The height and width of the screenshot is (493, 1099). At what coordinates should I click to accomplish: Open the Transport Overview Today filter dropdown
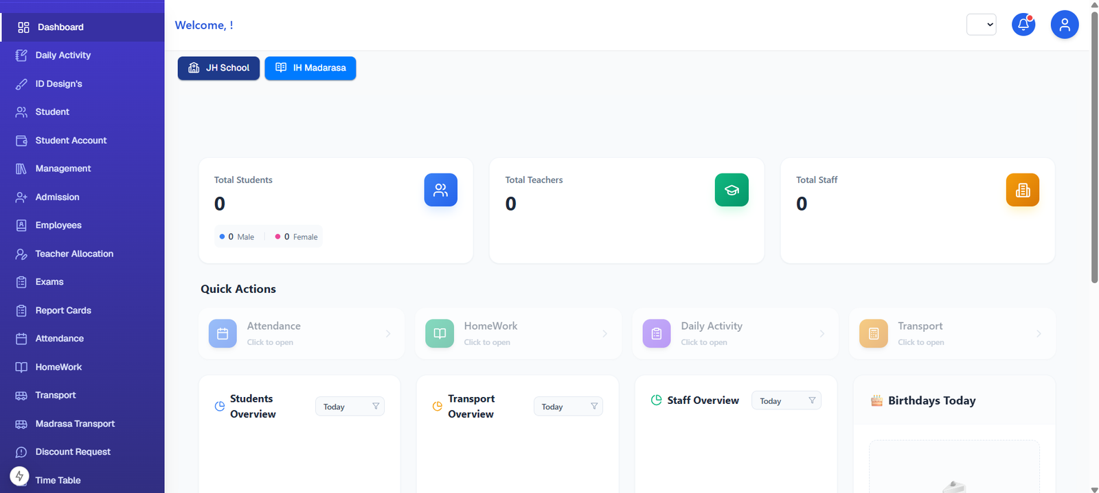[x=568, y=407]
